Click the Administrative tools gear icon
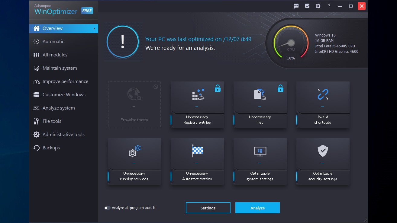The image size is (397, 223). (37, 135)
